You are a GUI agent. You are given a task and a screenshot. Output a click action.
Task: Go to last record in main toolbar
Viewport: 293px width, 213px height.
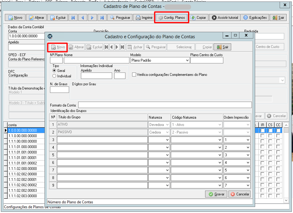tap(102, 17)
